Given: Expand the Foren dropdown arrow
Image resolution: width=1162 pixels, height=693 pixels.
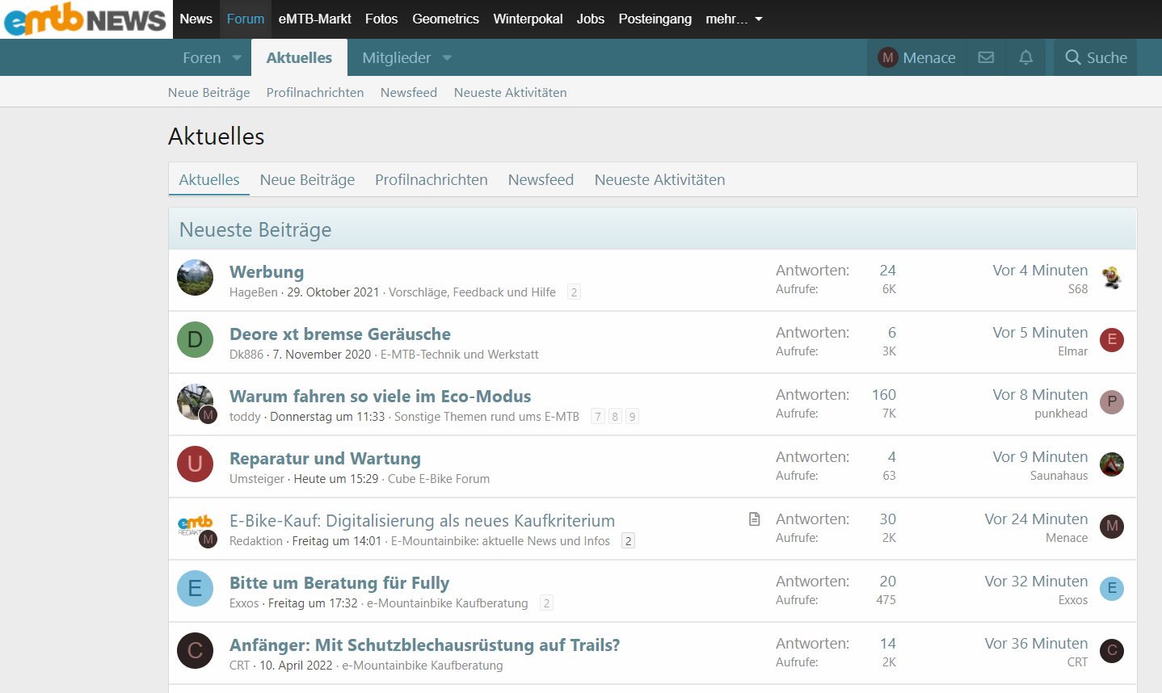Looking at the screenshot, I should point(237,57).
